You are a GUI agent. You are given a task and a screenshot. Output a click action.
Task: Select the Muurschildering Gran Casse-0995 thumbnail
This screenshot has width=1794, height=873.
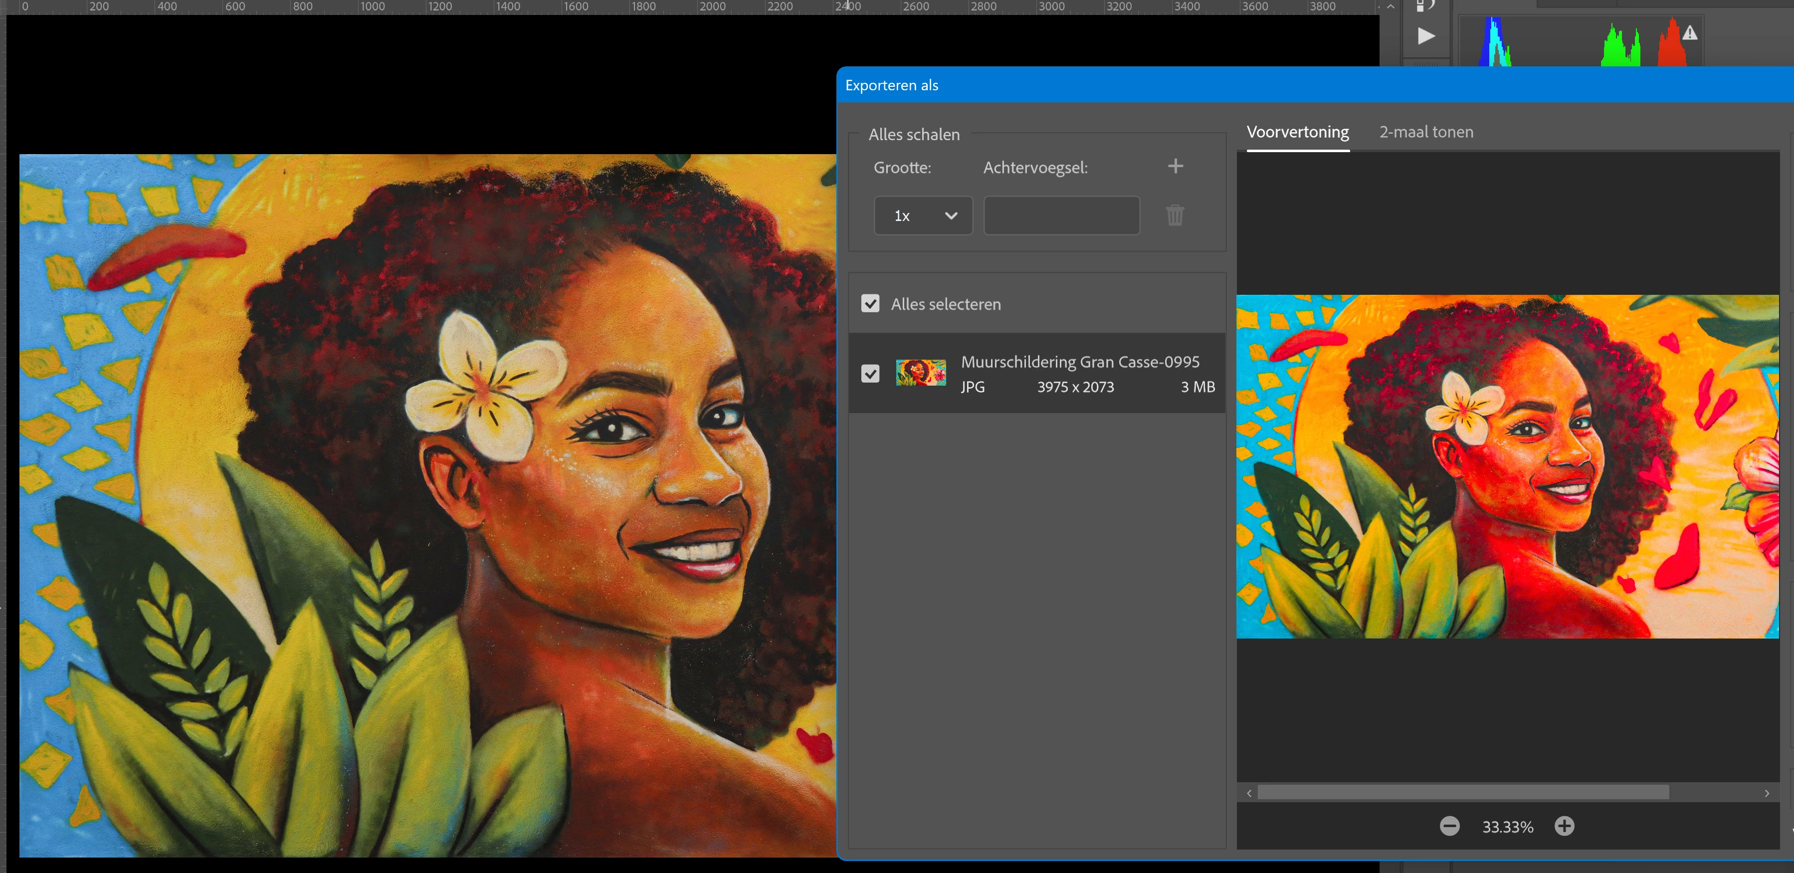pyautogui.click(x=921, y=374)
